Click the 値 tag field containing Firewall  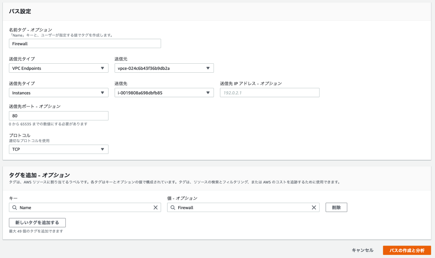tap(243, 207)
